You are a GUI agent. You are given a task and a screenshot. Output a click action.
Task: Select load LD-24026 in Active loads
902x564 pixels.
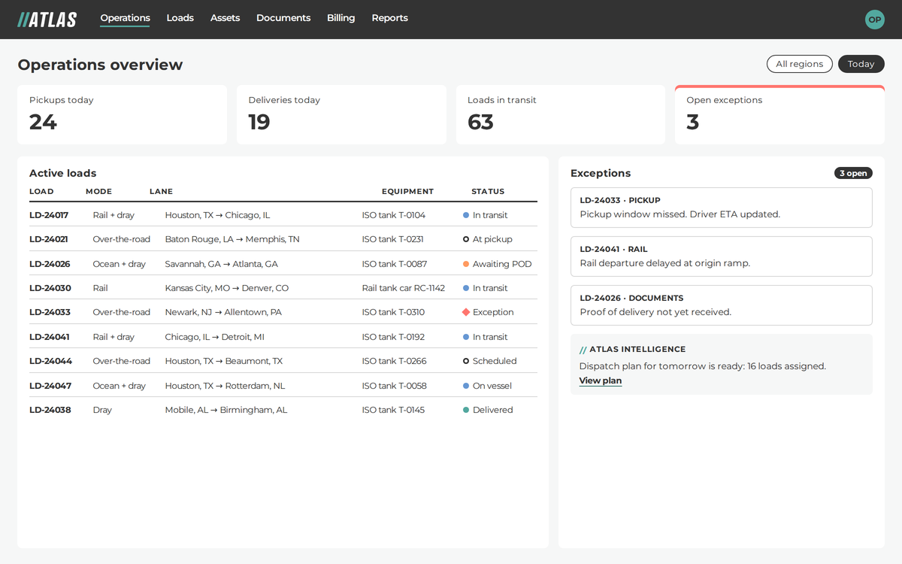(x=50, y=264)
